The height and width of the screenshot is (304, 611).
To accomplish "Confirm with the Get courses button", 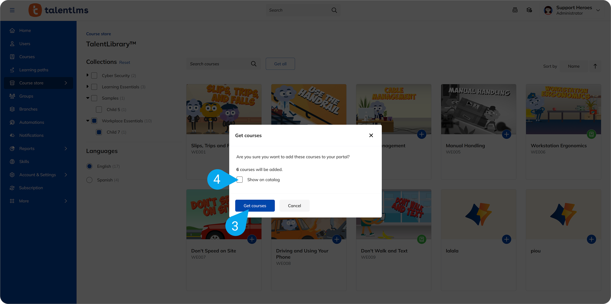I will (x=255, y=206).
